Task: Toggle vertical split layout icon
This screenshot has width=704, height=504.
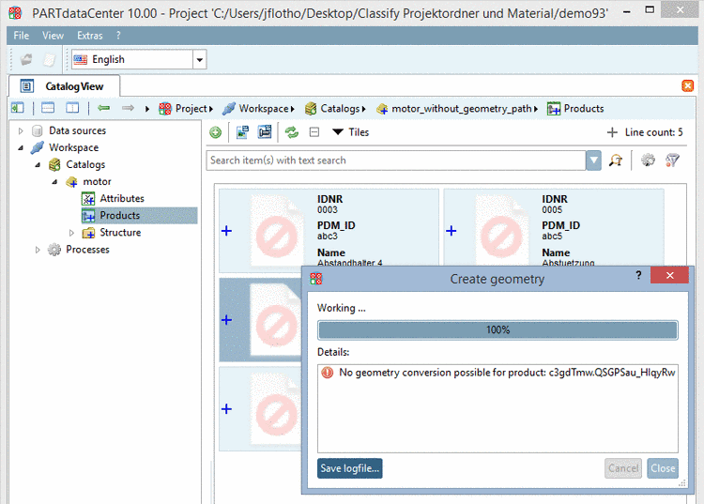Action: pos(72,108)
